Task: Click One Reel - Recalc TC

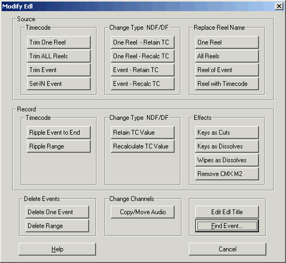Action: coord(143,56)
